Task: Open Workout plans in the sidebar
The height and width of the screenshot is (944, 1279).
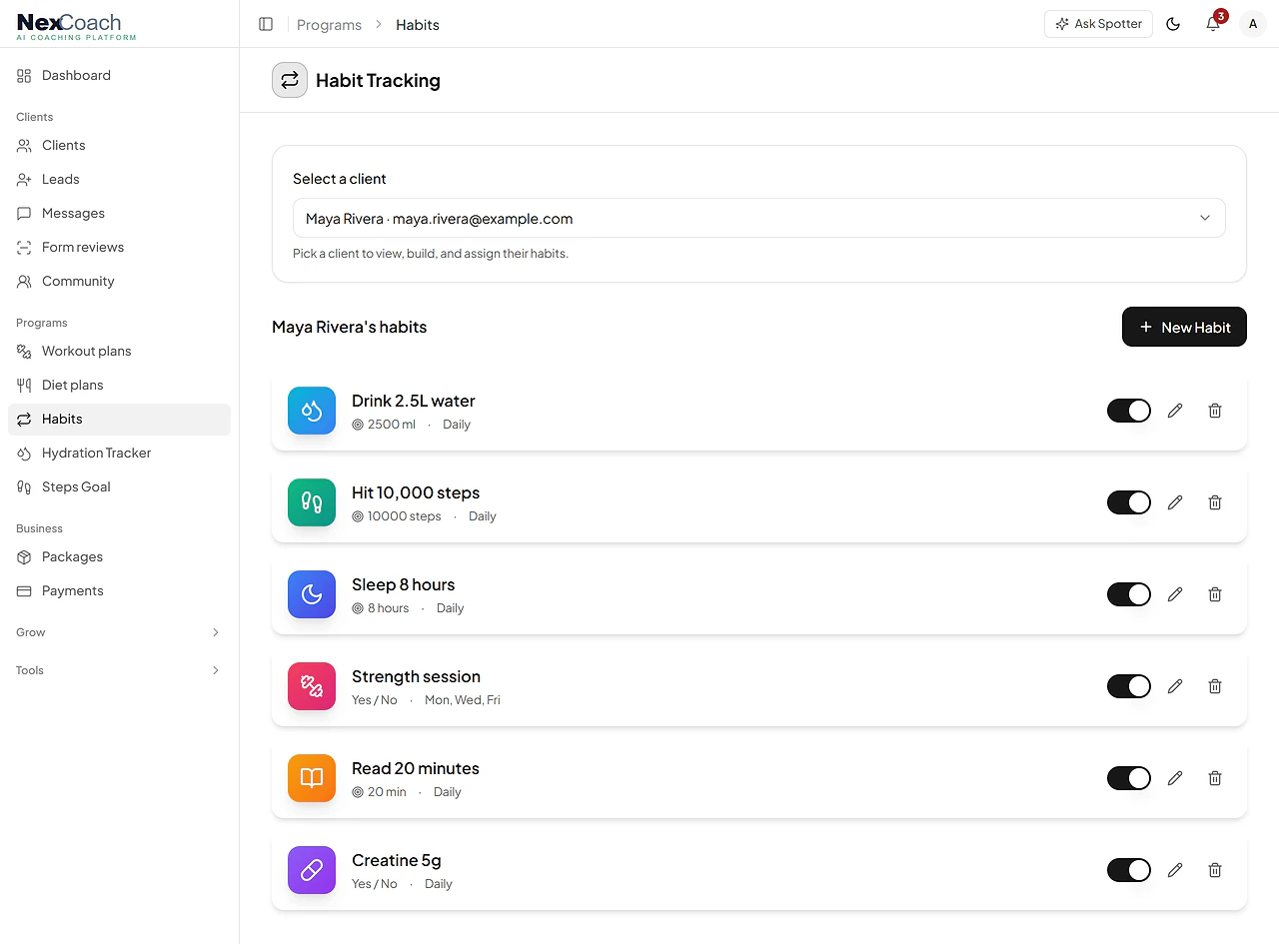Action: 119,351
